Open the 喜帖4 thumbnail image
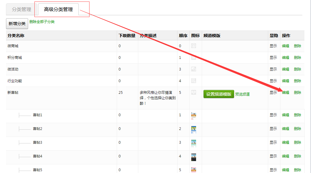 (x=194, y=157)
